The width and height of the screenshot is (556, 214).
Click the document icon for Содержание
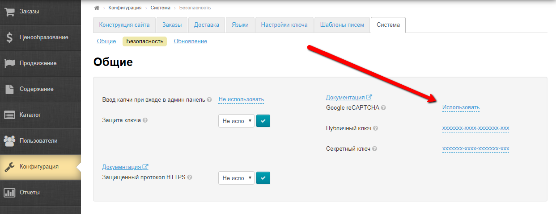(10, 89)
